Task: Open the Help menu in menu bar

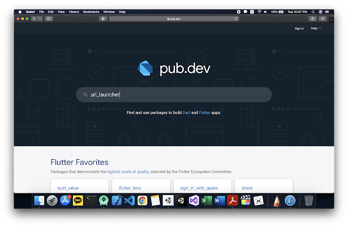Action: point(122,12)
